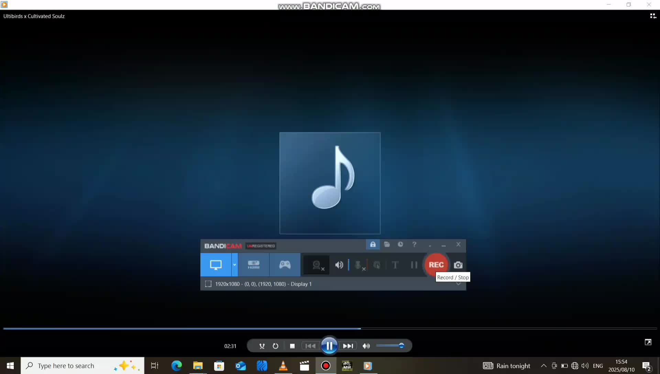Open Bandicam output folder icon

(x=387, y=244)
